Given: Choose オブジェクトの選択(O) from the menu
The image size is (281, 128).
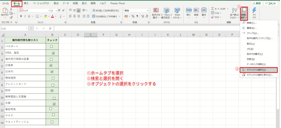Looking at the screenshot, I should [x=259, y=70].
